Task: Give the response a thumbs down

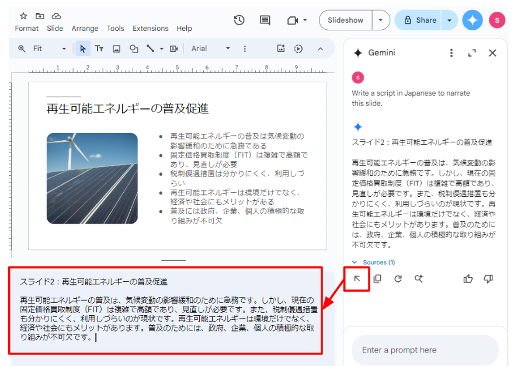Action: [488, 279]
